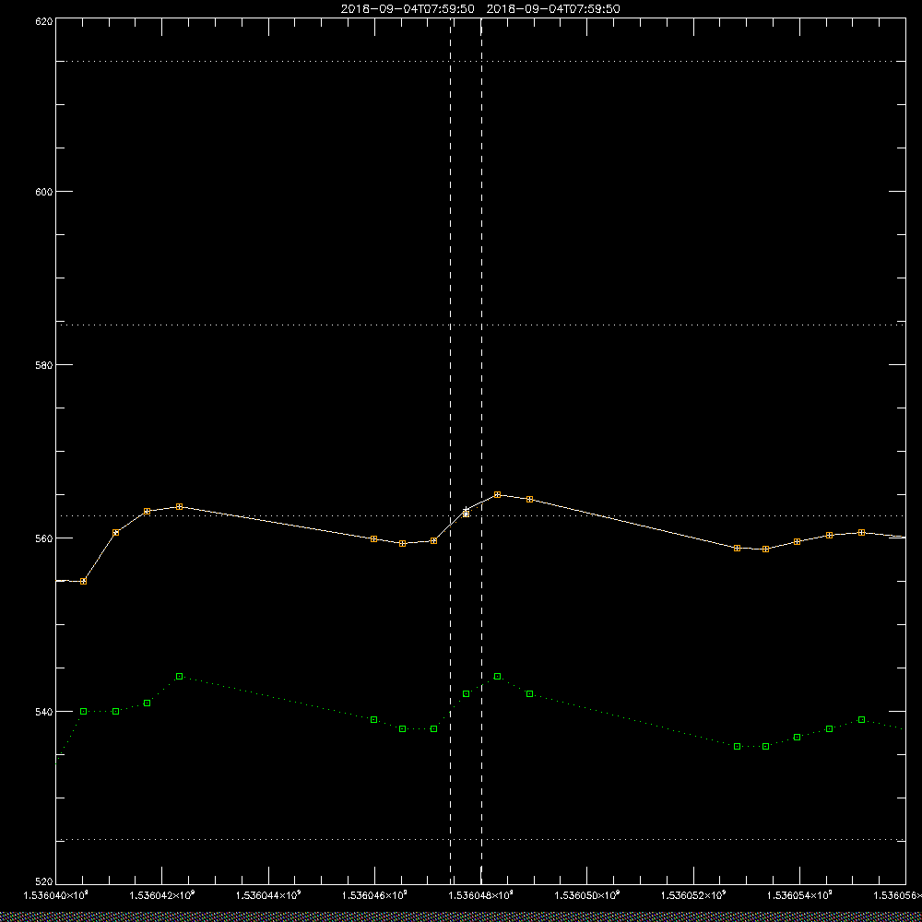
Task: Click the 1.536048×10⁹ x-axis label
Action: 481,895
